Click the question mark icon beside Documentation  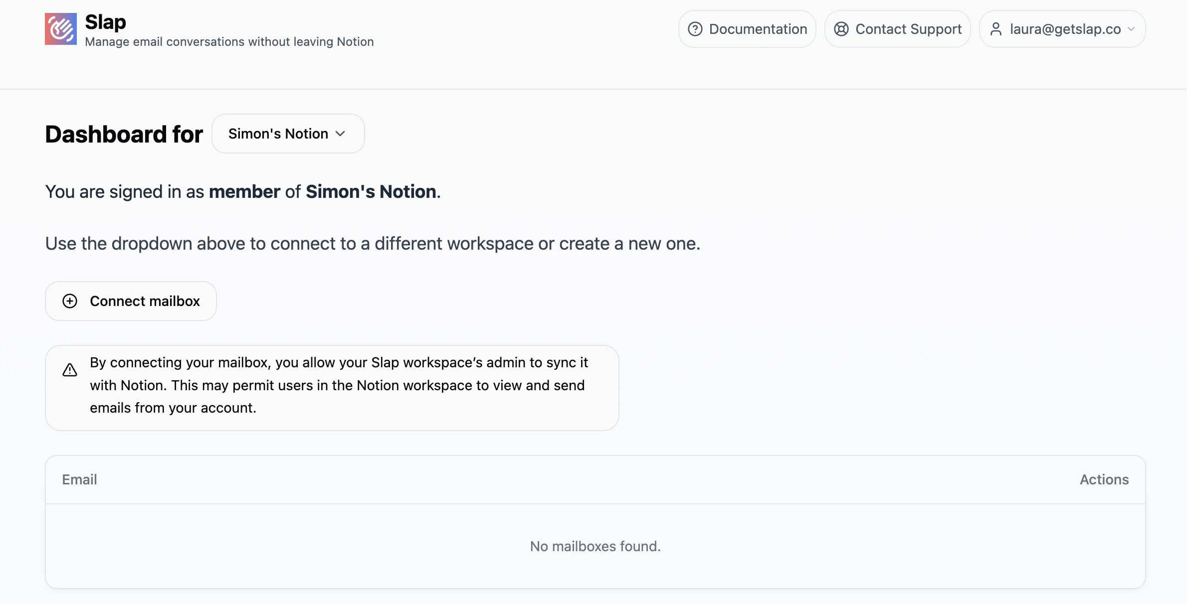pyautogui.click(x=695, y=29)
